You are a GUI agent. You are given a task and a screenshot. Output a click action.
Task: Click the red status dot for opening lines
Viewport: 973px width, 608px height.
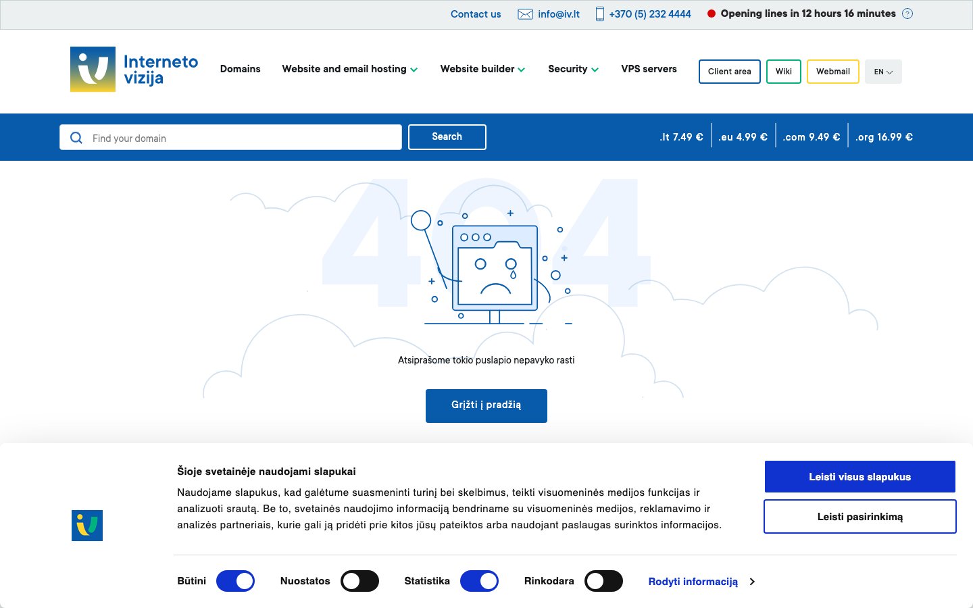[712, 14]
